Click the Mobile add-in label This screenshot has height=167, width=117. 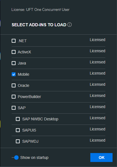(24, 74)
